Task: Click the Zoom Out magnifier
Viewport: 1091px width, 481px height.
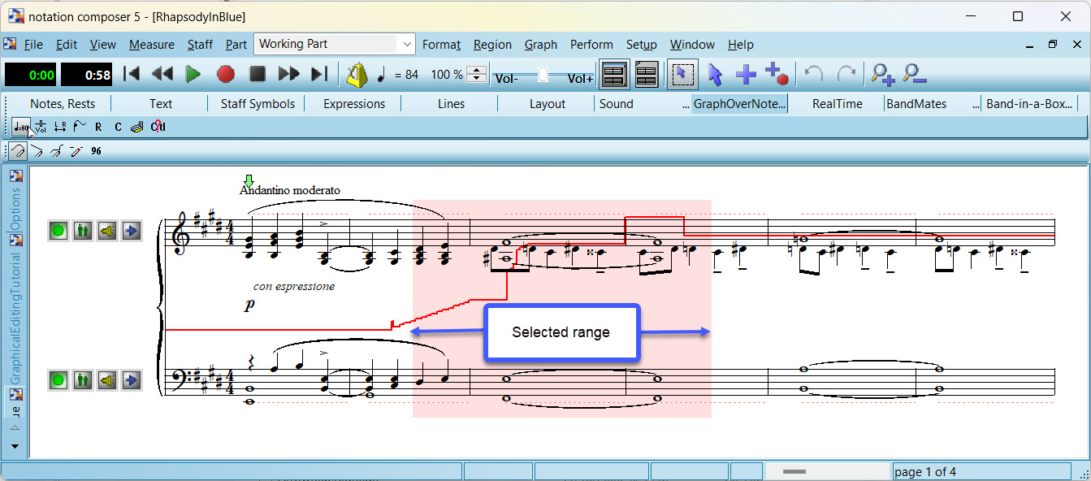Action: pos(915,75)
